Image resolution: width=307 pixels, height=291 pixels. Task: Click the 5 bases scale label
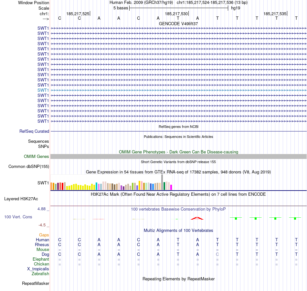[x=121, y=8]
